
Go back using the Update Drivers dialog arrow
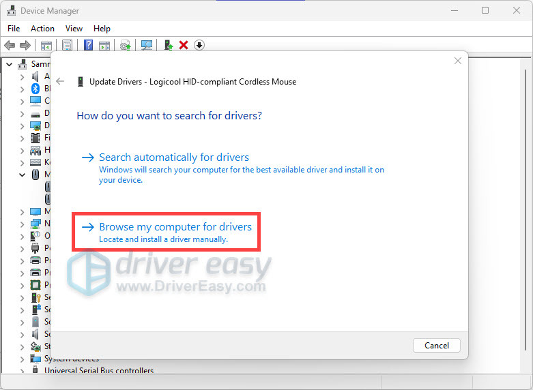(x=60, y=82)
